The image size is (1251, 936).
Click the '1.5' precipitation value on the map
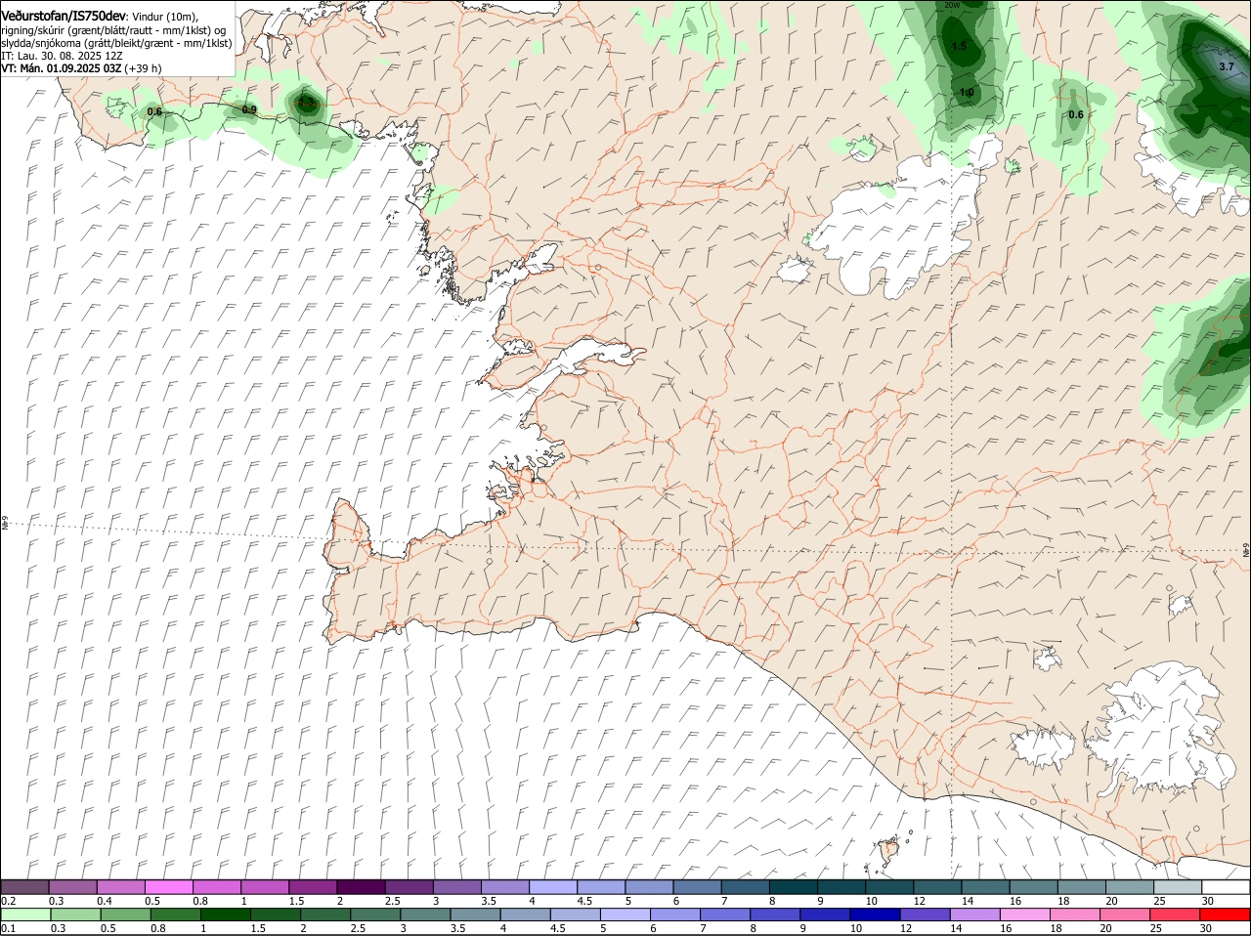(x=959, y=46)
